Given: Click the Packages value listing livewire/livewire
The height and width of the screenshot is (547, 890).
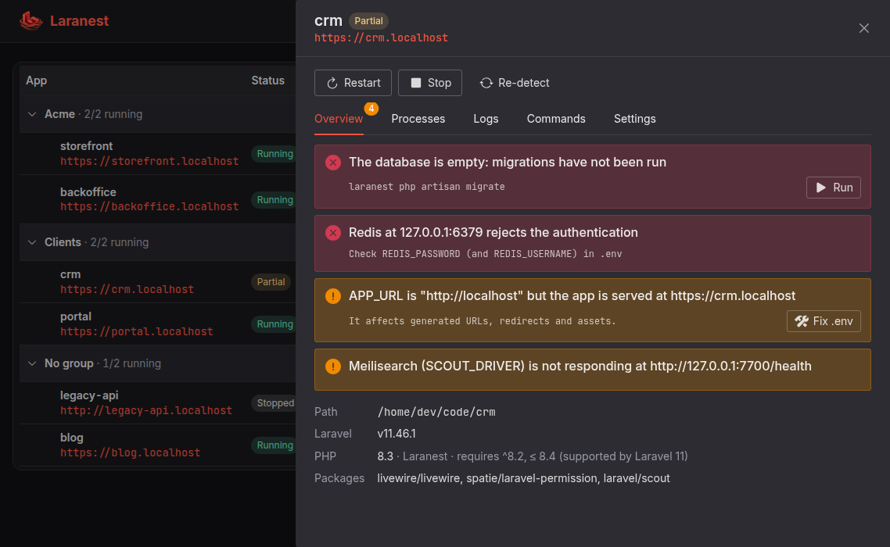Looking at the screenshot, I should [x=523, y=479].
